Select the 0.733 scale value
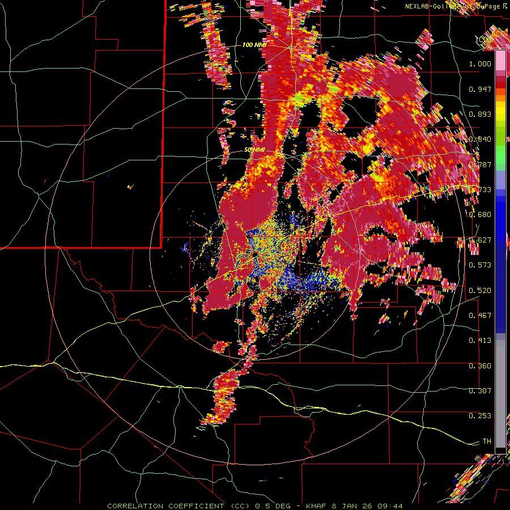Viewport: 510px width, 510px height. pyautogui.click(x=480, y=190)
